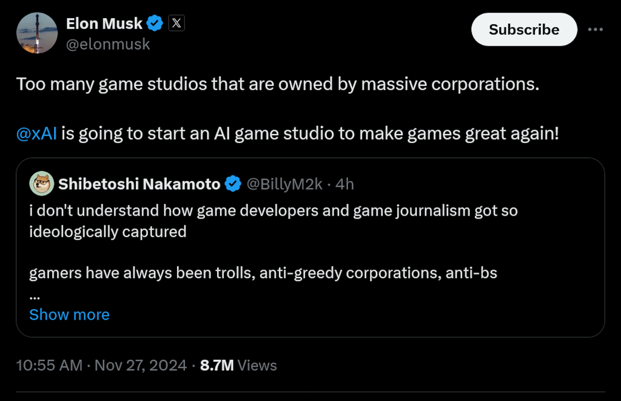Select the 10:55 AM time label
Viewport: 621px width, 401px height.
pos(48,365)
